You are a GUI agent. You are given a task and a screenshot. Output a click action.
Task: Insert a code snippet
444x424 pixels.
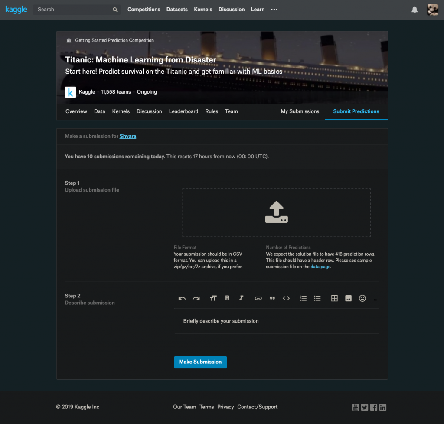286,298
